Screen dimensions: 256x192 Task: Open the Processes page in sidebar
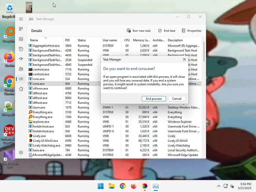pos(21,29)
